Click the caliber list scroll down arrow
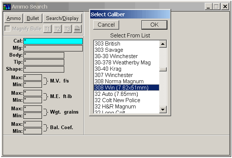This screenshot has height=158, width=232. (163, 110)
